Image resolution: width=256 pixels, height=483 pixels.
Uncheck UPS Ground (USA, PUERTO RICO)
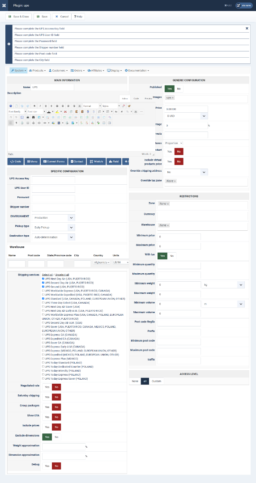click(x=43, y=287)
